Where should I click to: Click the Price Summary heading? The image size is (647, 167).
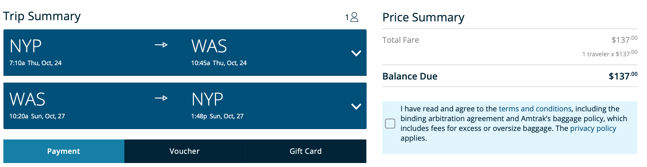pos(423,17)
